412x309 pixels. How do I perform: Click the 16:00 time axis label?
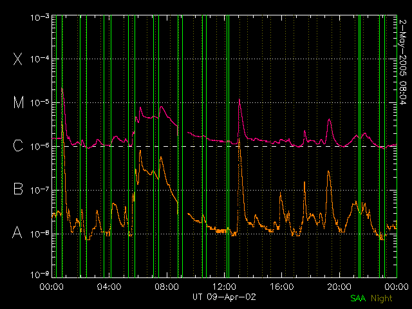click(x=282, y=286)
